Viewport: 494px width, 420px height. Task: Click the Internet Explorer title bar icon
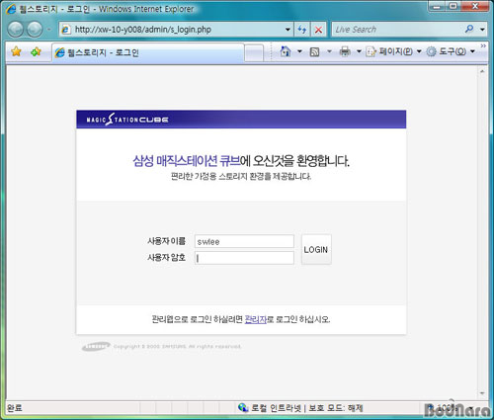[11, 9]
